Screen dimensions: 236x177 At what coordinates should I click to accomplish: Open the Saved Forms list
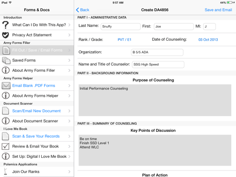pyautogui.click(x=37, y=60)
